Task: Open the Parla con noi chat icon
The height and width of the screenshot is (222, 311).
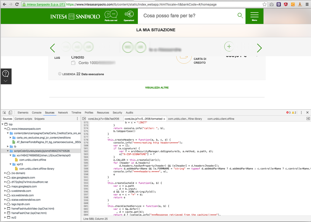Action: (x=111, y=16)
